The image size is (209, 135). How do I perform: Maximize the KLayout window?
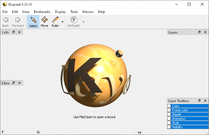point(189,4)
